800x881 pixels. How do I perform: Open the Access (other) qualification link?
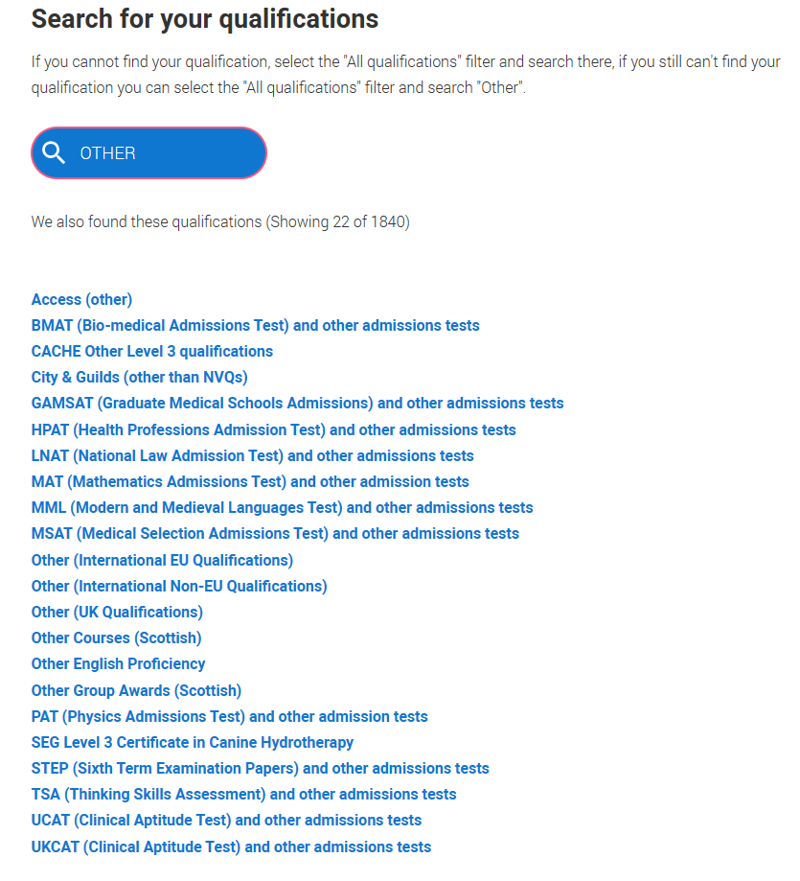click(x=82, y=299)
